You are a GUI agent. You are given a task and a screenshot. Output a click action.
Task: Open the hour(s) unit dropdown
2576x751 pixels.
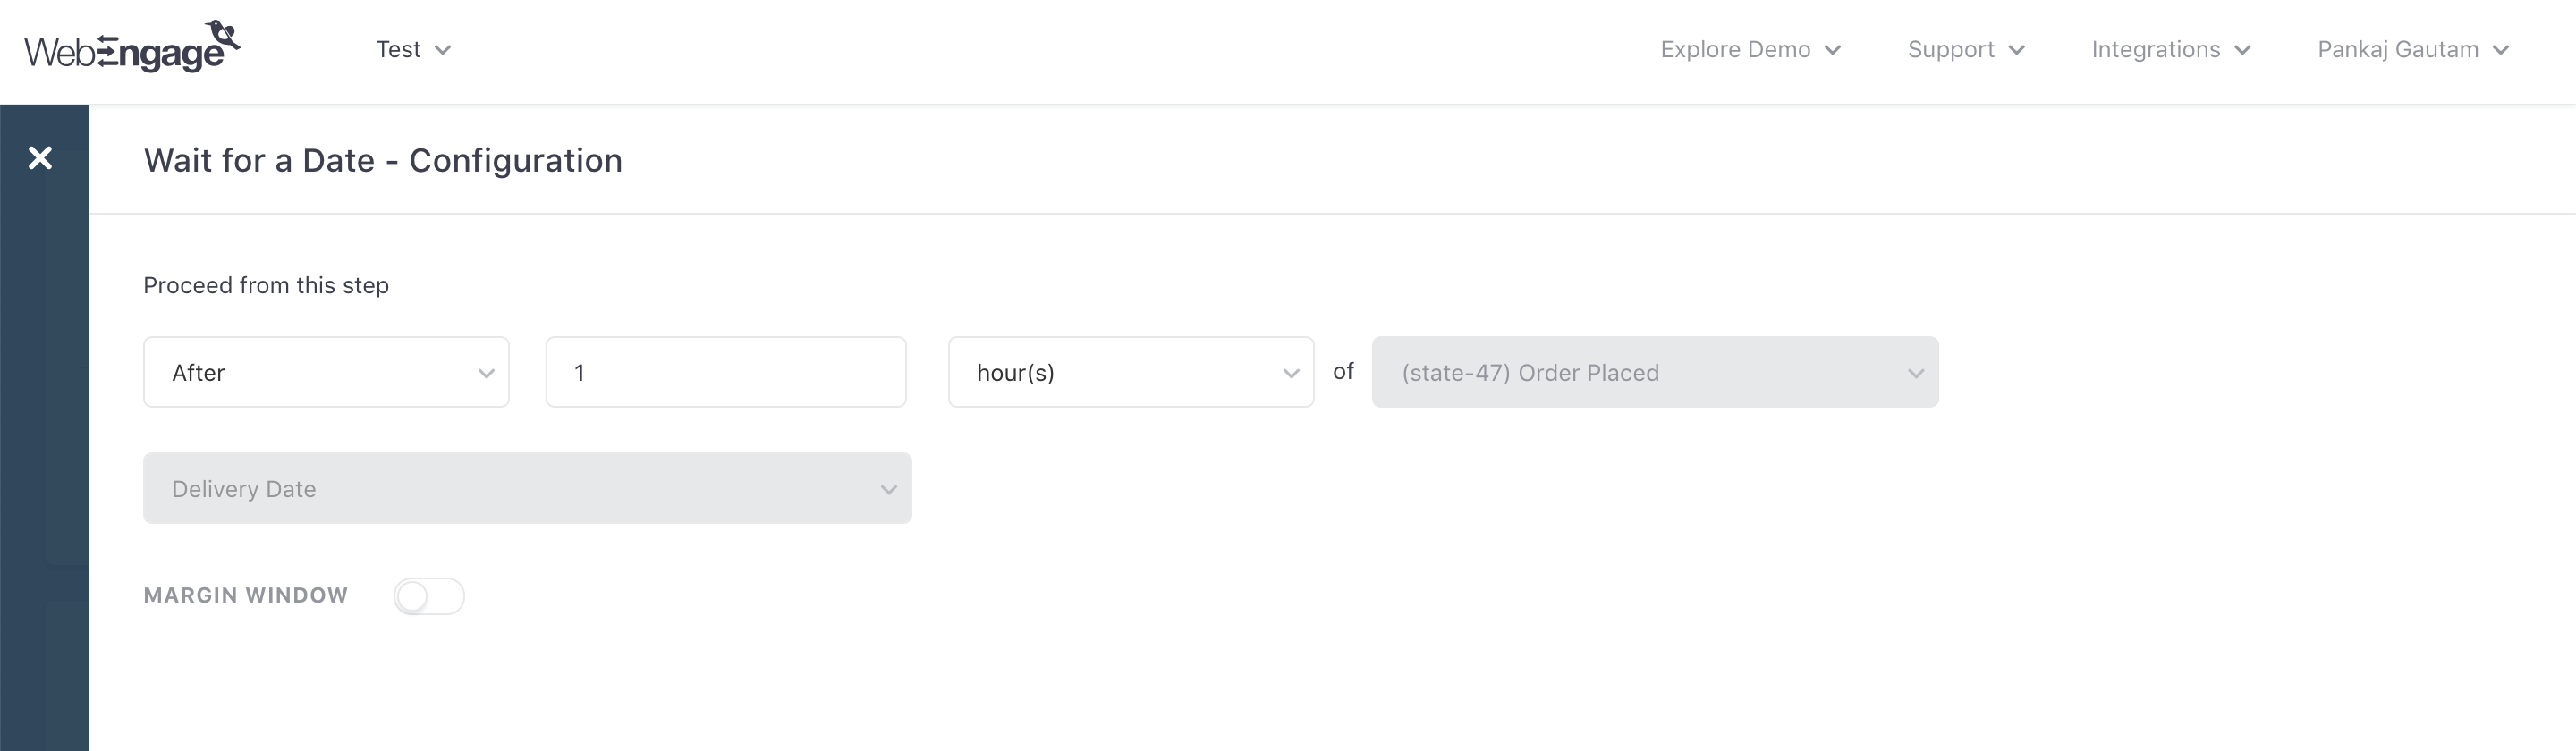(1130, 372)
